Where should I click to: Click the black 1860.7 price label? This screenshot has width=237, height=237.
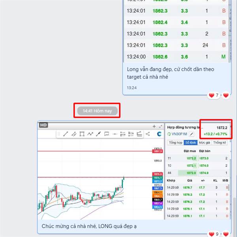point(157,199)
